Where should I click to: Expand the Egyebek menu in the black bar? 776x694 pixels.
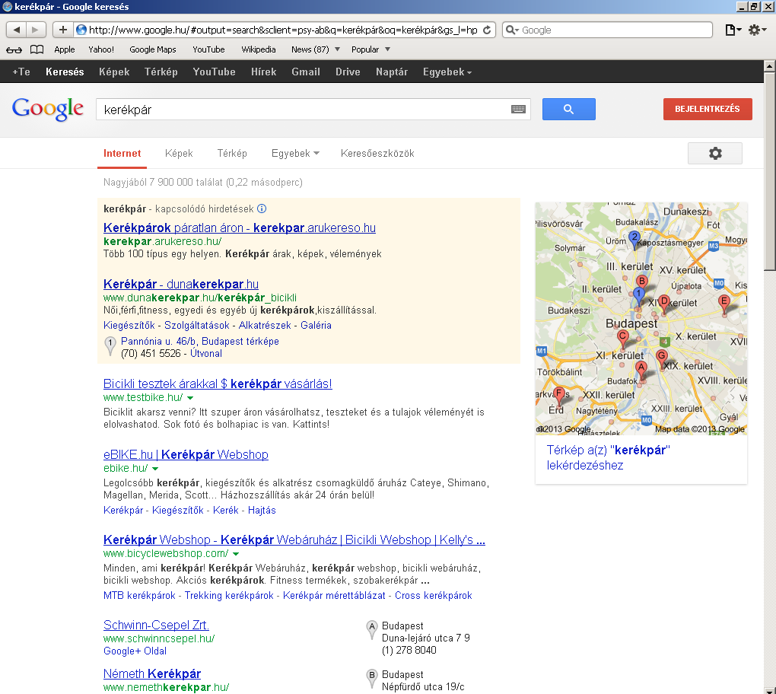point(447,72)
